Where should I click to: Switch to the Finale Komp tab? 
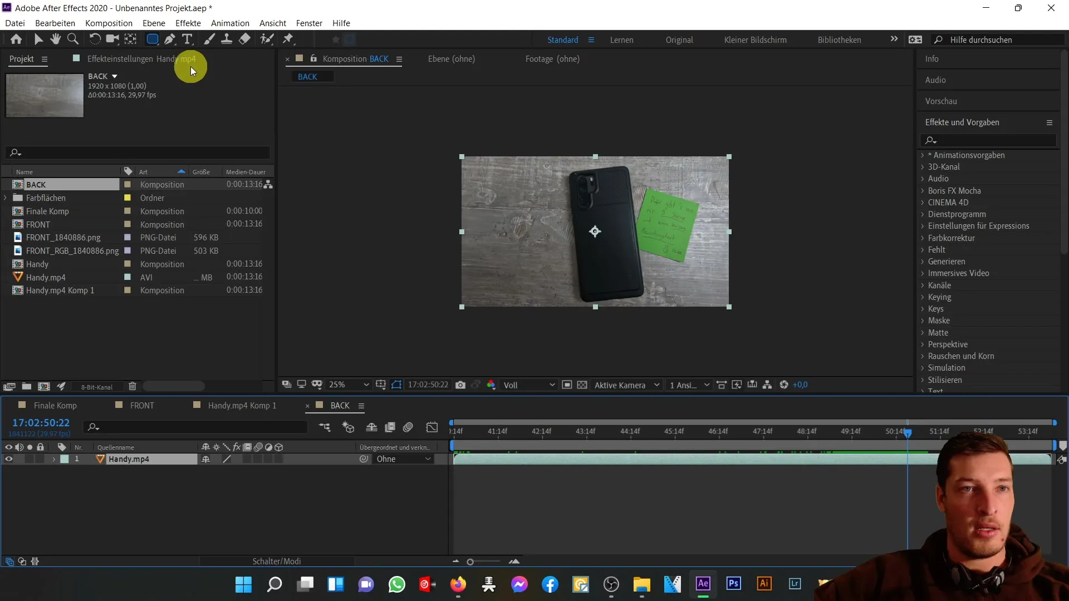click(x=56, y=405)
